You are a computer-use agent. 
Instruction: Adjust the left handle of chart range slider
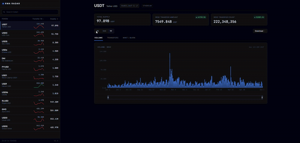coord(108,98)
